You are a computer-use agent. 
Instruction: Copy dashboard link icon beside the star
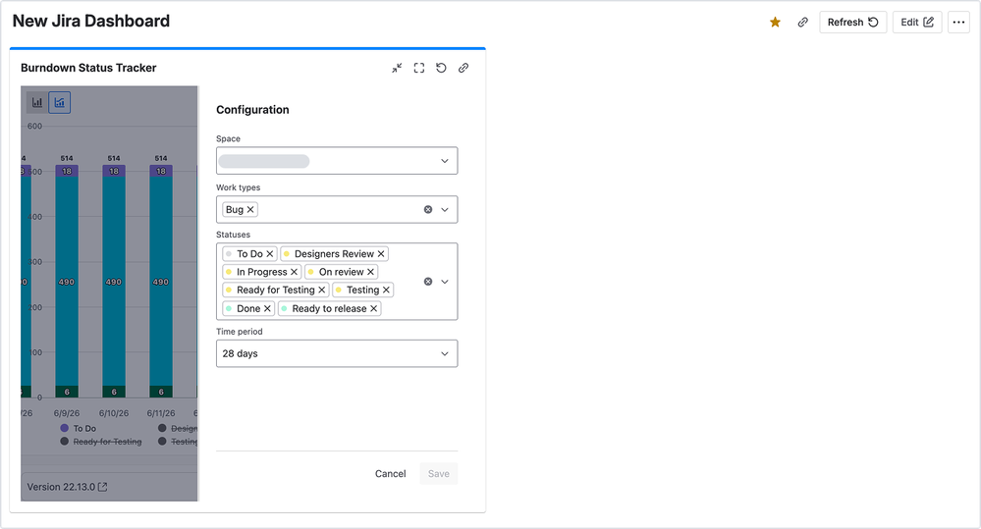(x=802, y=23)
